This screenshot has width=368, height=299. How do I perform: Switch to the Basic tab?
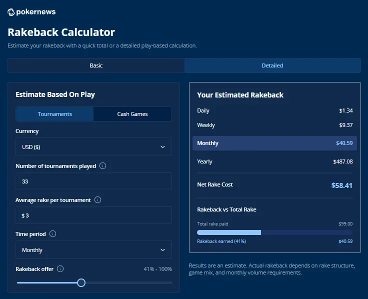[x=96, y=65]
